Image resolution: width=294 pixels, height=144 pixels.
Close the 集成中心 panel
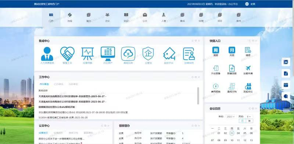(199, 41)
